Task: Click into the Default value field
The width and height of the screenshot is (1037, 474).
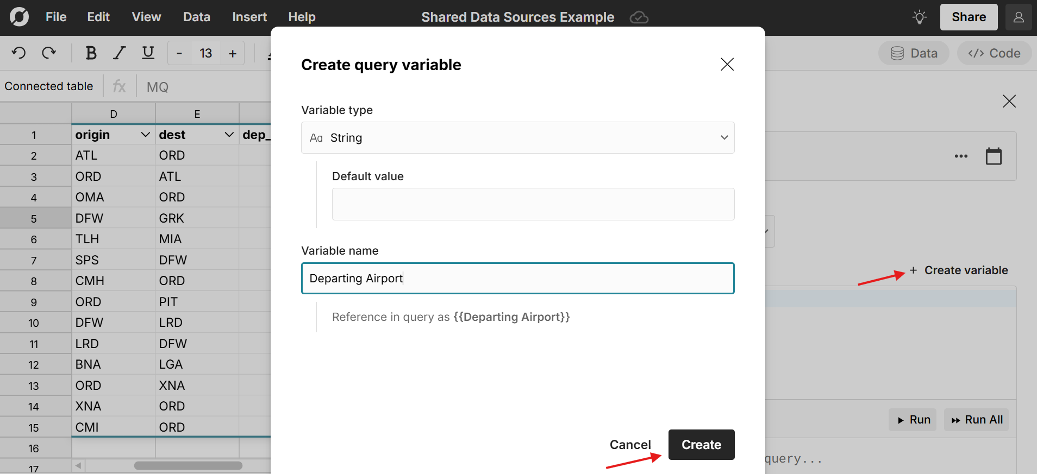Action: pyautogui.click(x=533, y=204)
